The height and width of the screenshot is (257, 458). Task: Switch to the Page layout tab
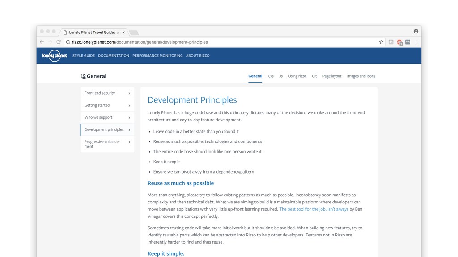coord(332,76)
